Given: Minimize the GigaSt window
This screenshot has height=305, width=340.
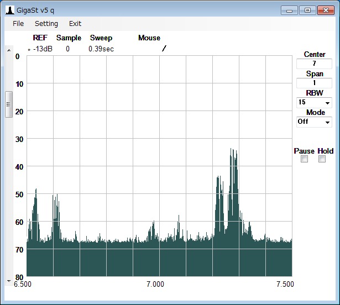Looking at the screenshot, I should point(290,10).
